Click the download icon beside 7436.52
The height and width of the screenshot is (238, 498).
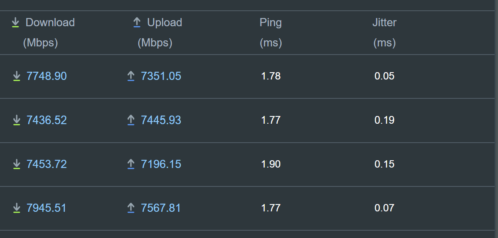click(x=17, y=120)
